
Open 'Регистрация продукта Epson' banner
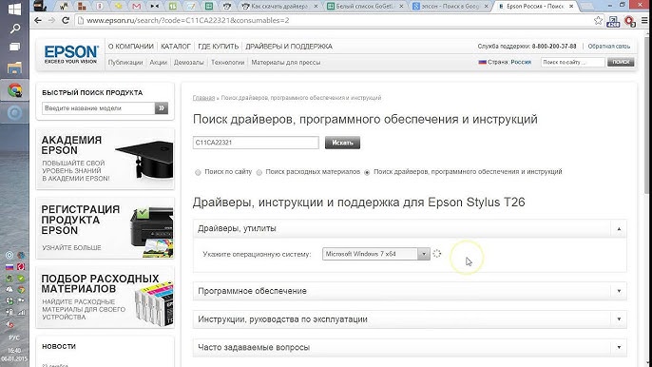[x=105, y=228]
